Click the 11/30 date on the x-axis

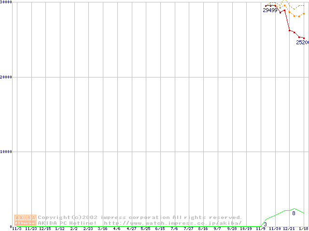tap(274, 229)
